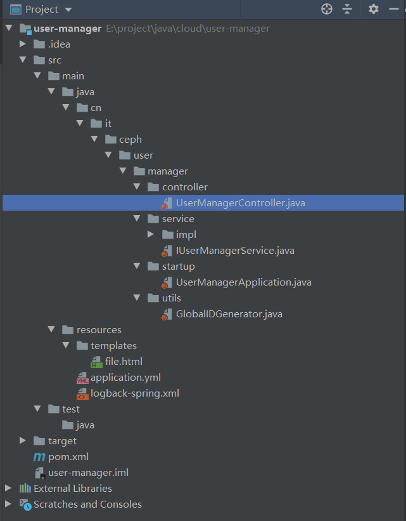Select IUserManagerService.java in tree

[235, 250]
